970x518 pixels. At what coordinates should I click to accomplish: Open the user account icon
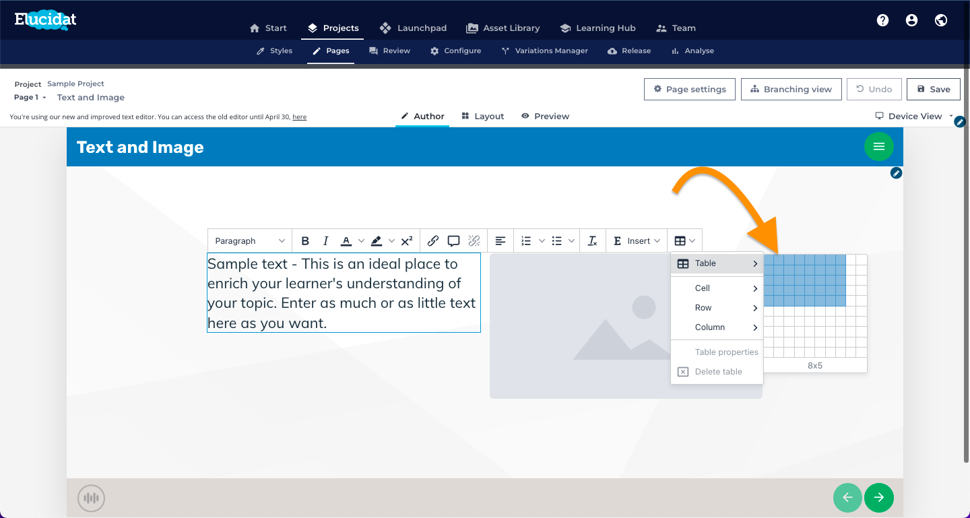911,20
